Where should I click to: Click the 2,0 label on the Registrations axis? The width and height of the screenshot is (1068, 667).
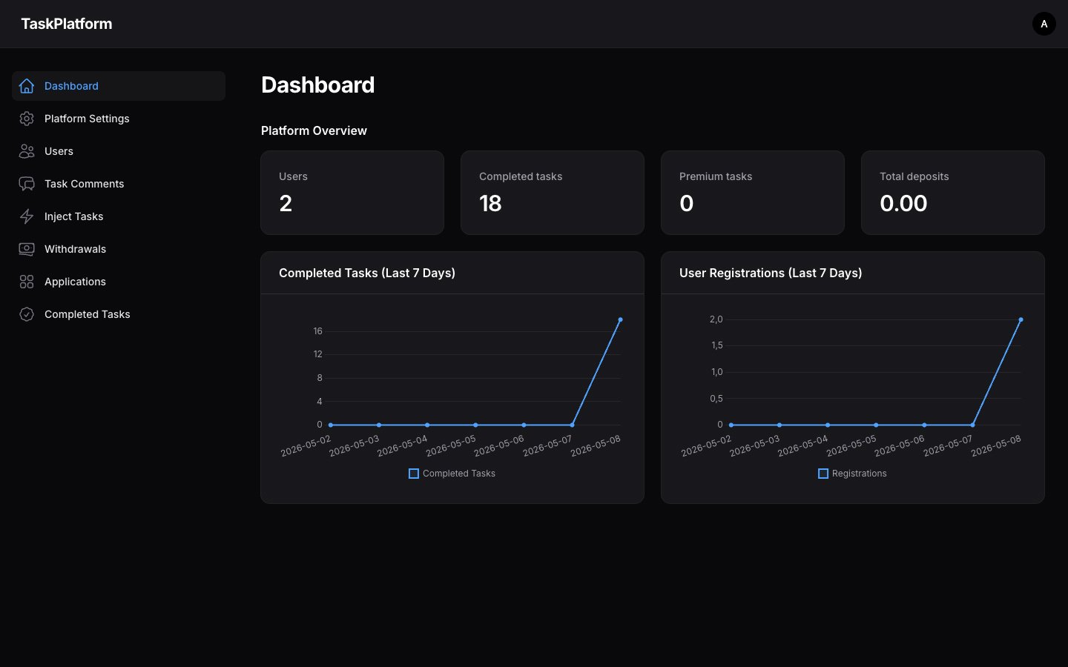click(716, 319)
